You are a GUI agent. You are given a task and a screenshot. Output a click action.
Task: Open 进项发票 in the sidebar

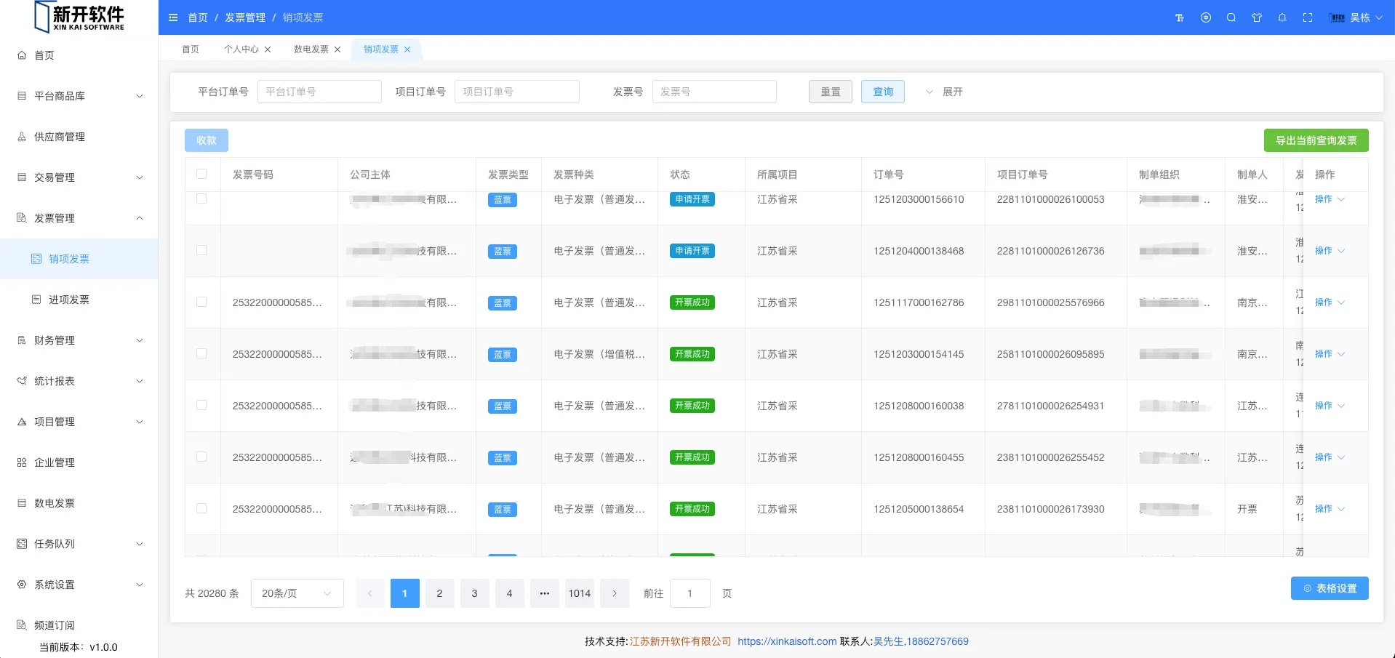pyautogui.click(x=69, y=300)
